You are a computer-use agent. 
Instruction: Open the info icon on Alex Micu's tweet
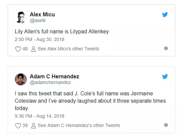[x=166, y=48]
